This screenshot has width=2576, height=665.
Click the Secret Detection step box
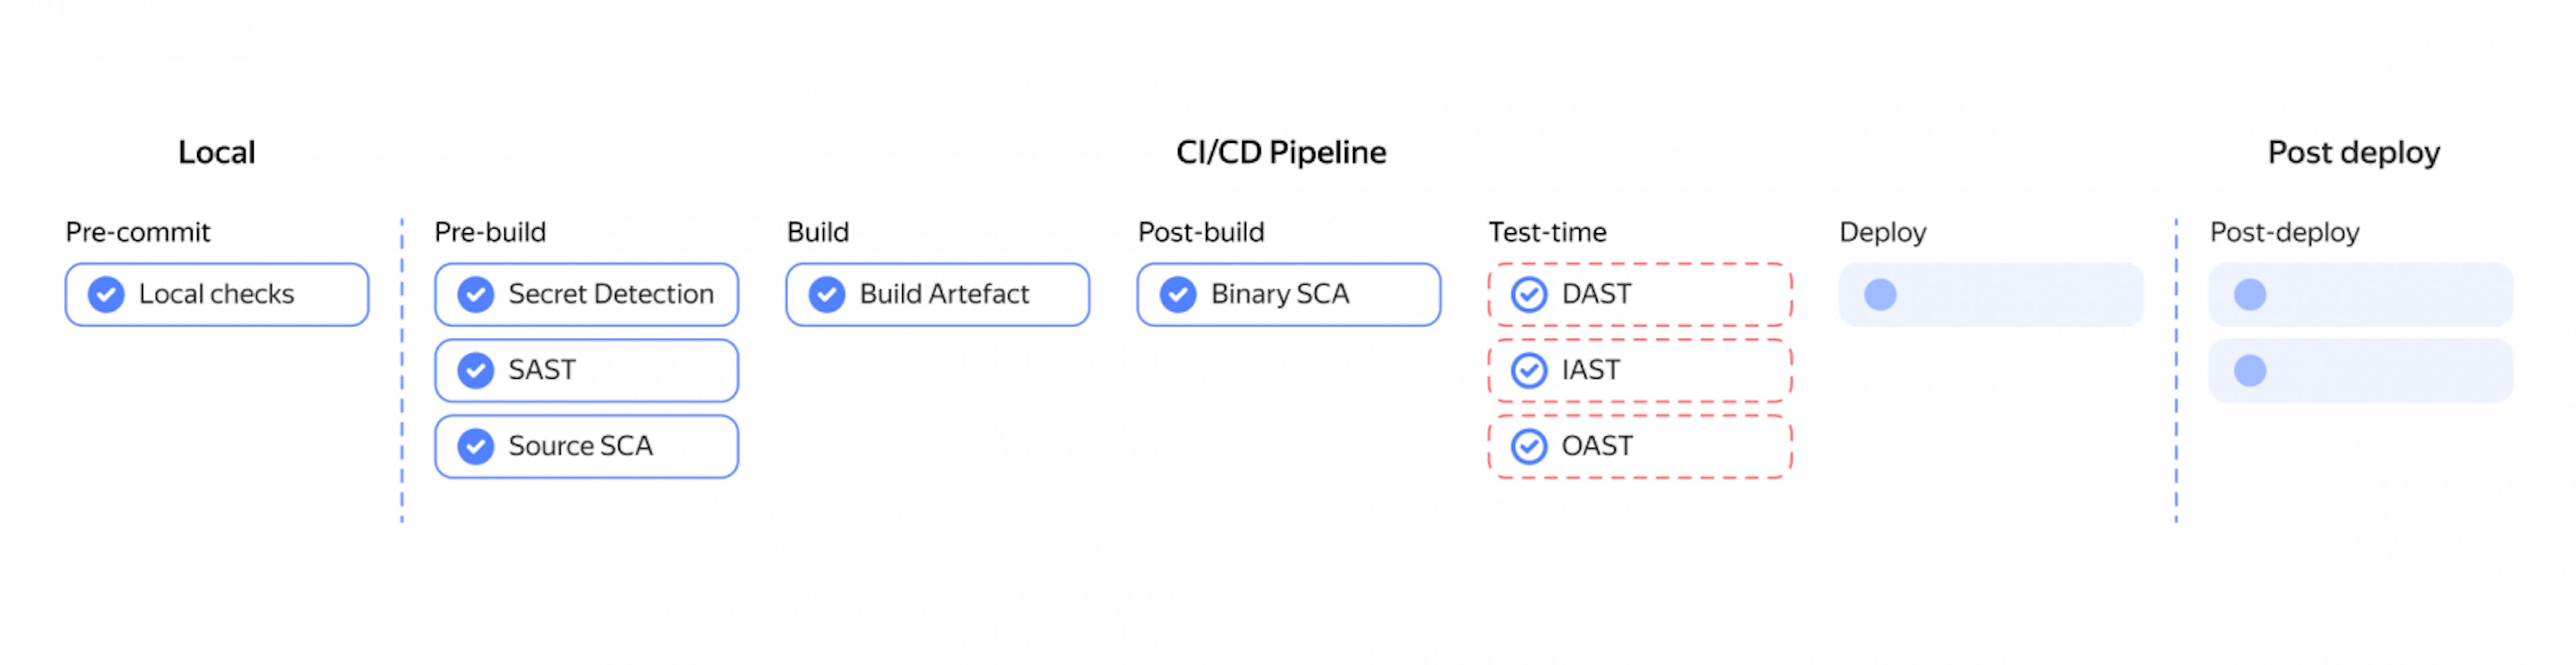tap(587, 294)
